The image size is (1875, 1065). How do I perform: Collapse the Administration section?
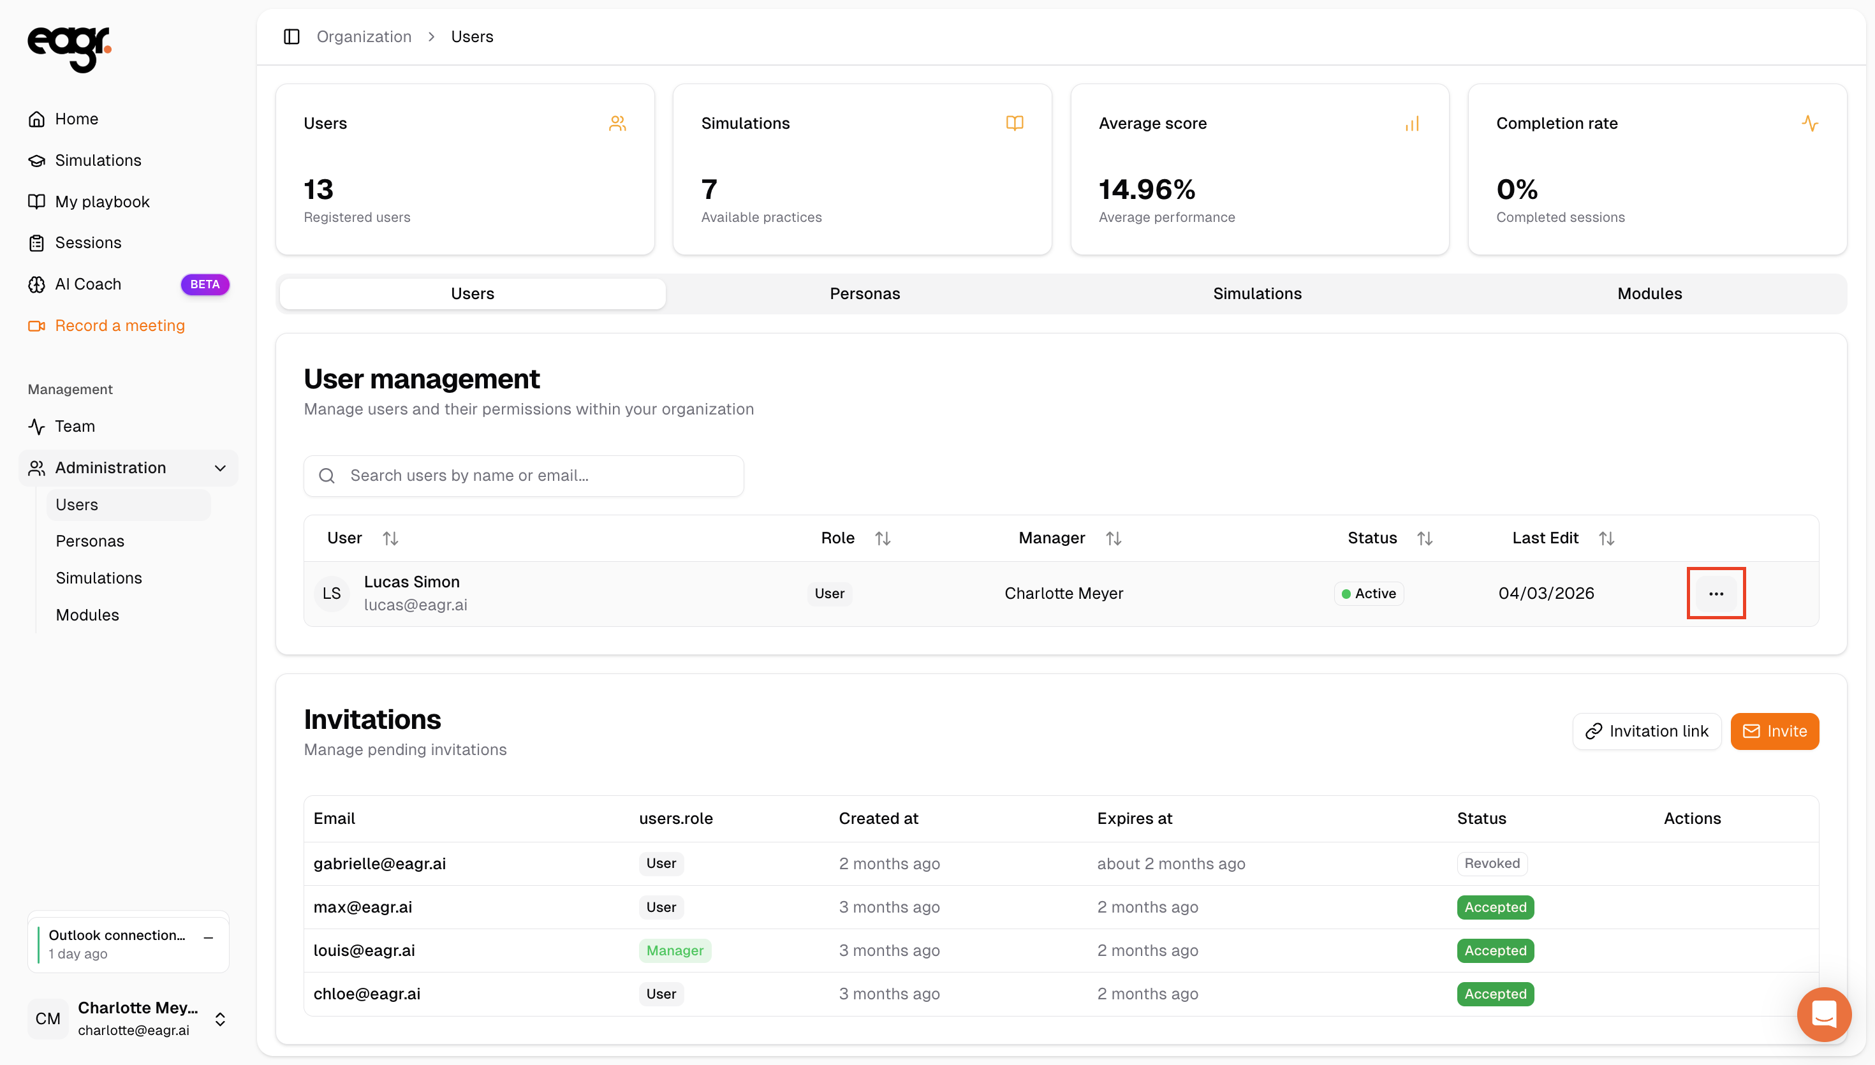220,468
